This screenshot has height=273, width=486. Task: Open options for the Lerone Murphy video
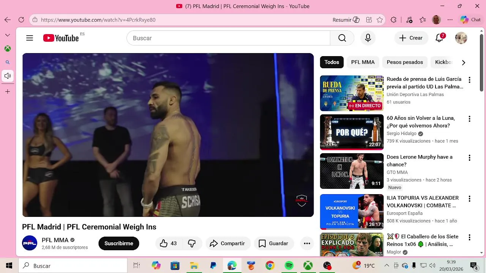[x=469, y=158]
